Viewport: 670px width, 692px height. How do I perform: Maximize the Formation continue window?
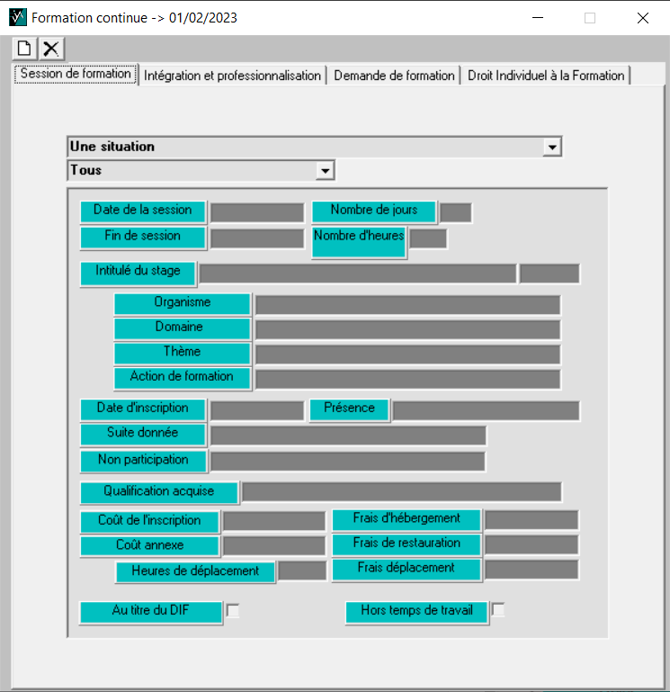click(590, 17)
